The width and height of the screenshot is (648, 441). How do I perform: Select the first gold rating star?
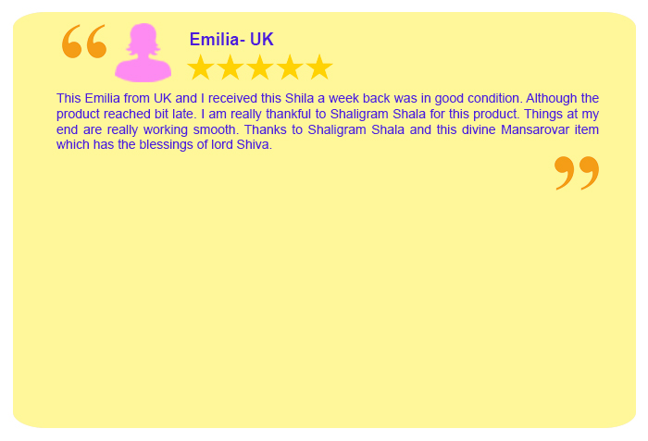[201, 67]
